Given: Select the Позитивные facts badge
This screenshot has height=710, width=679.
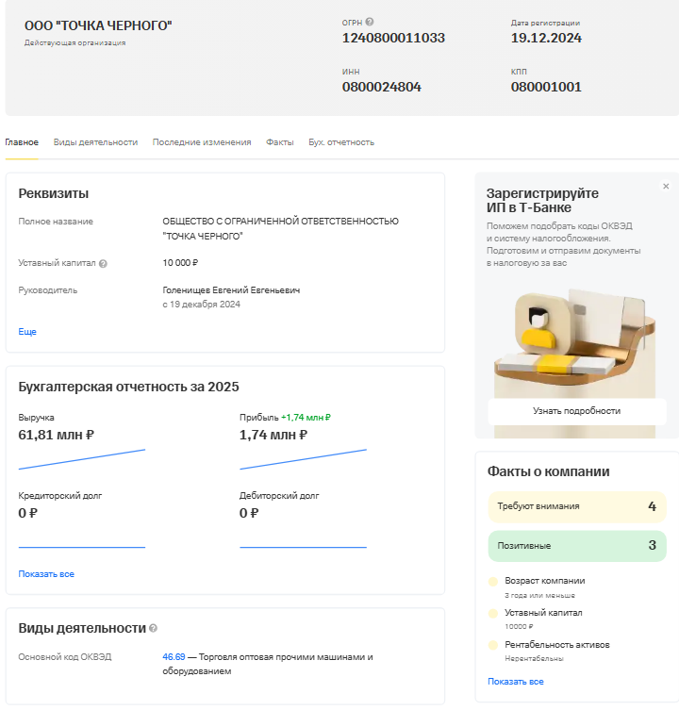Looking at the screenshot, I should point(576,546).
